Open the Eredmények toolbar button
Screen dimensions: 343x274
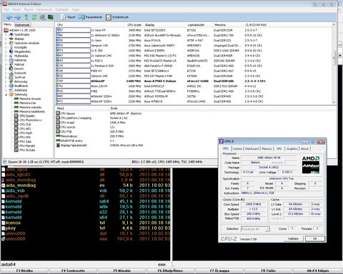[x=117, y=17]
